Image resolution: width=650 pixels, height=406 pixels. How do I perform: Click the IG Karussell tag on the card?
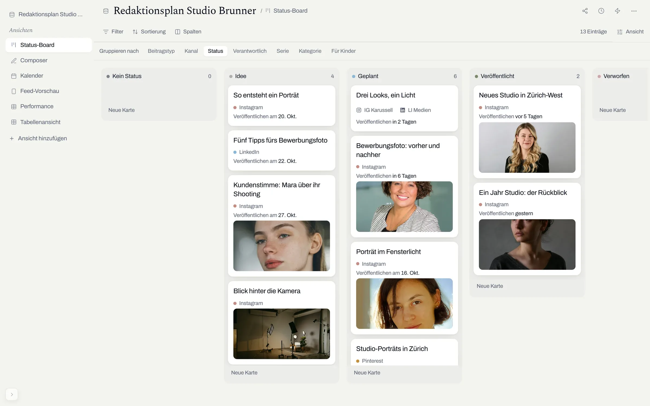click(375, 110)
